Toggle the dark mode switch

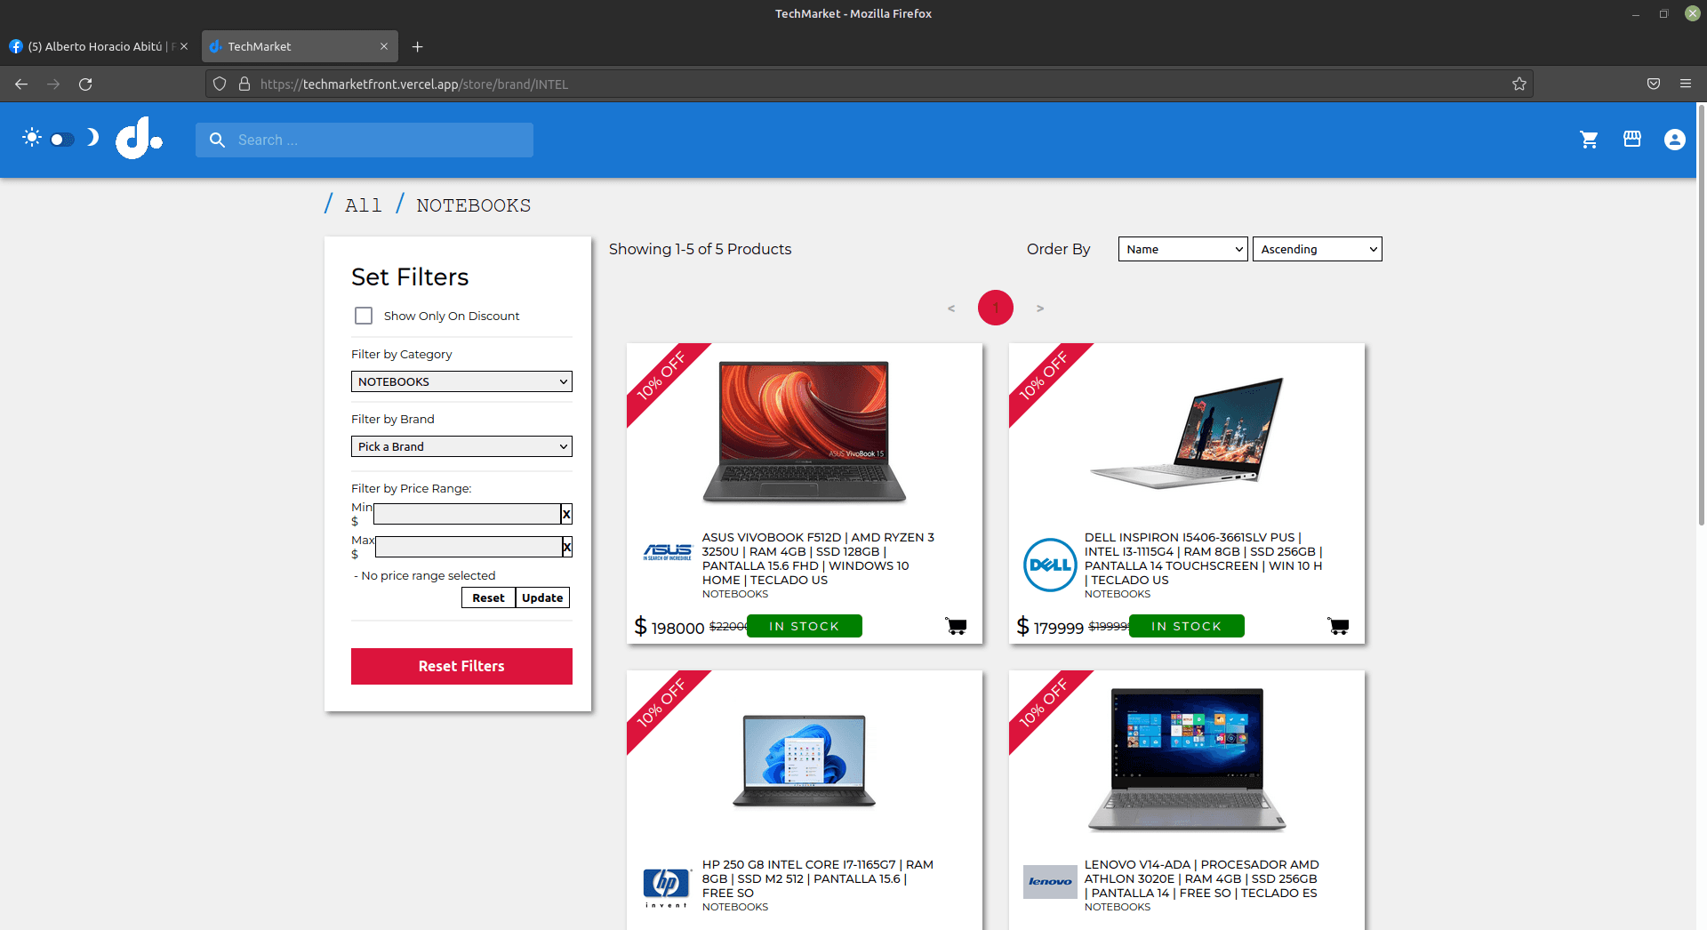(62, 140)
